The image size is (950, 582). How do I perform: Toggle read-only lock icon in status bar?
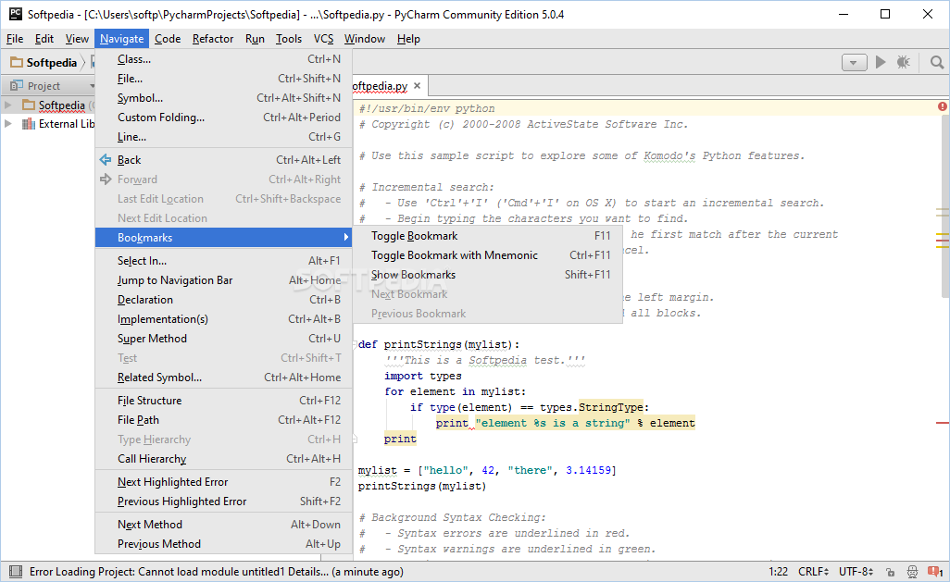click(x=890, y=572)
